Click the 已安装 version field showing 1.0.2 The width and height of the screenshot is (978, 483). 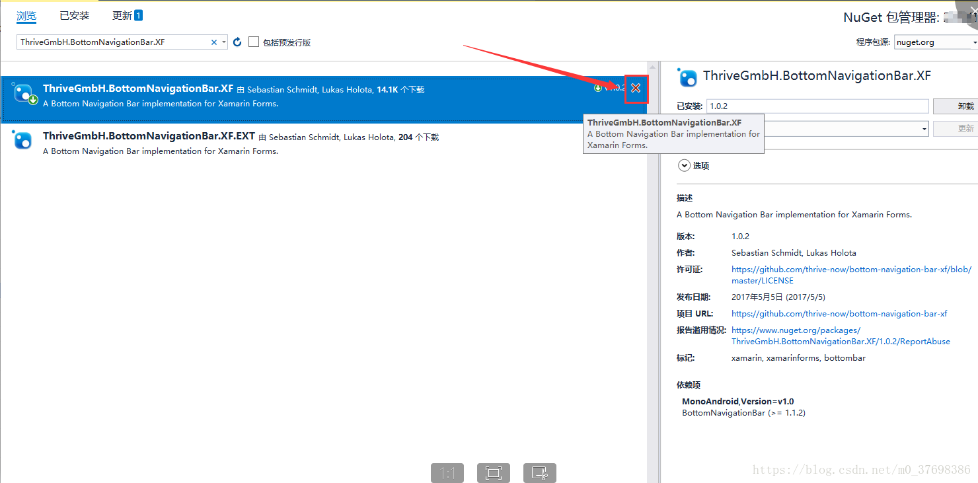[x=817, y=106]
